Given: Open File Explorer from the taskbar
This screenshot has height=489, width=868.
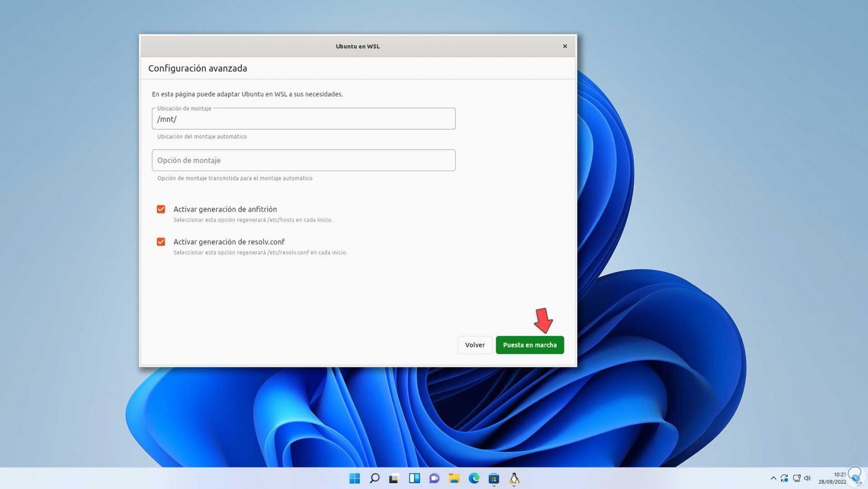Looking at the screenshot, I should (x=453, y=478).
